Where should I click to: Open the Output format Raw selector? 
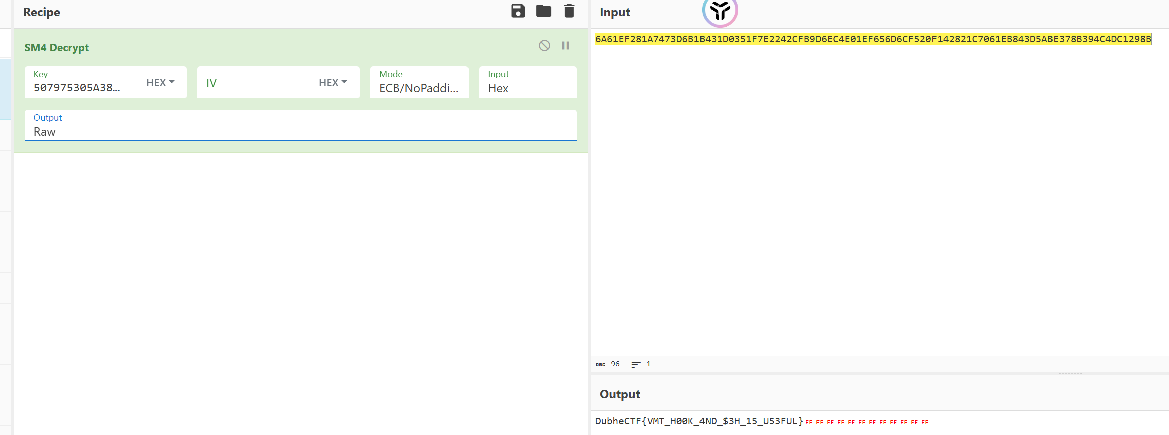[x=300, y=131]
